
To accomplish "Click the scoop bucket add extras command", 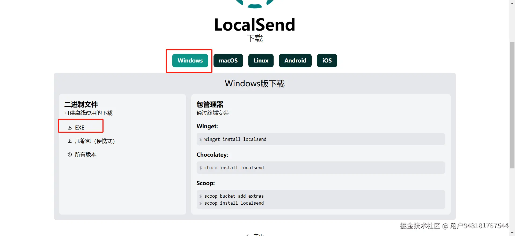I will coord(234,196).
